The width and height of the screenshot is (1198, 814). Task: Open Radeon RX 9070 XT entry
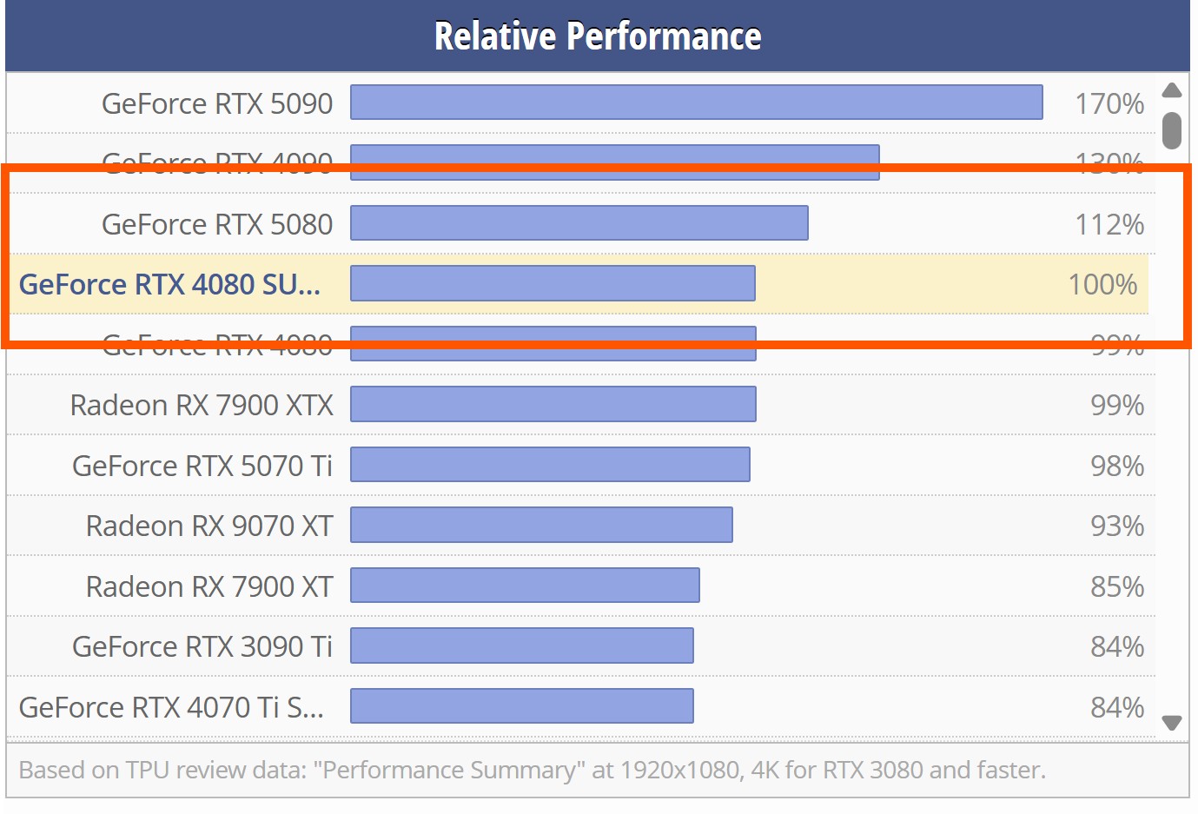coord(209,526)
